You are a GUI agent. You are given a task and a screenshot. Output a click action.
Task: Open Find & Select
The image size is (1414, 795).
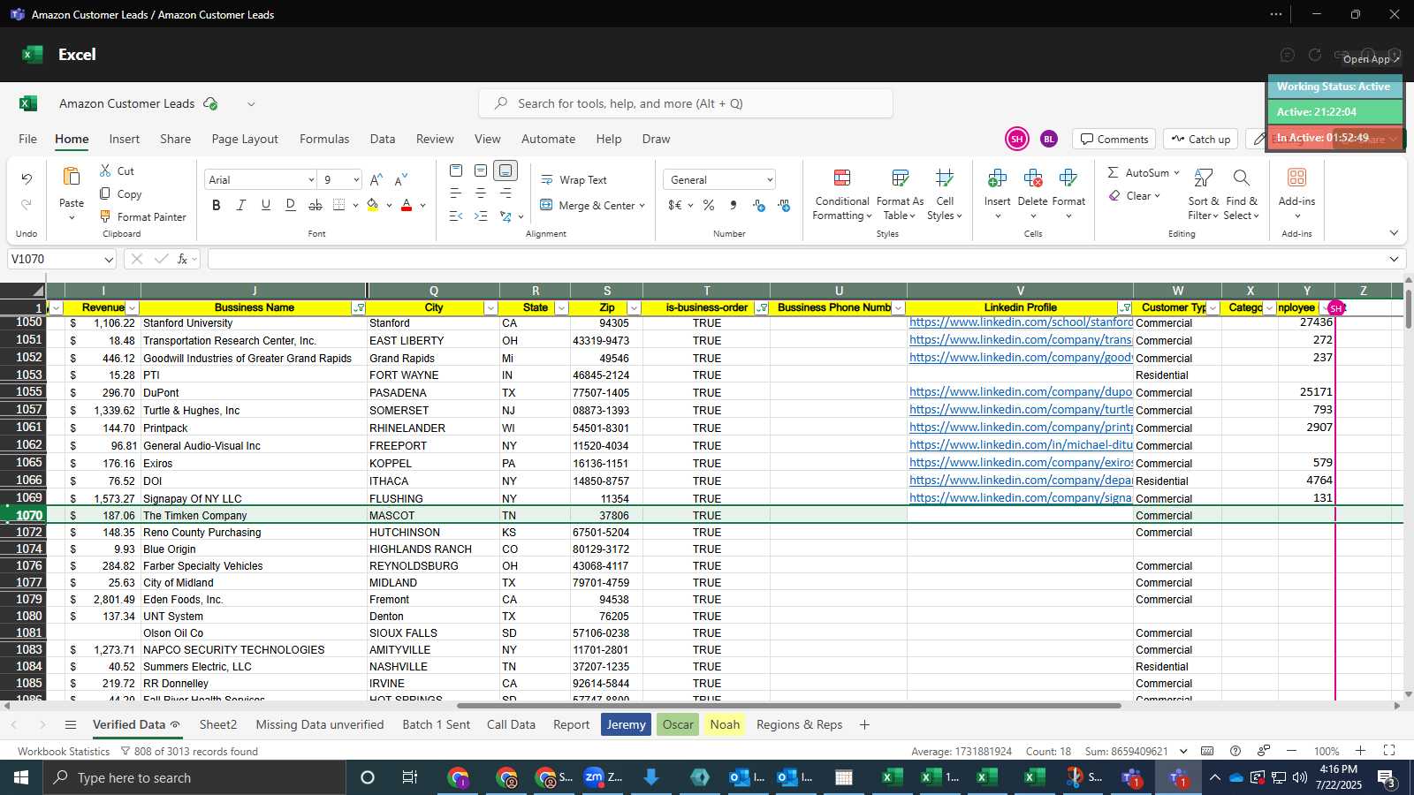point(1241,194)
